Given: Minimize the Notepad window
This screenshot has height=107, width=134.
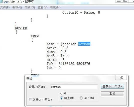Looking at the screenshot, I should [119, 1].
